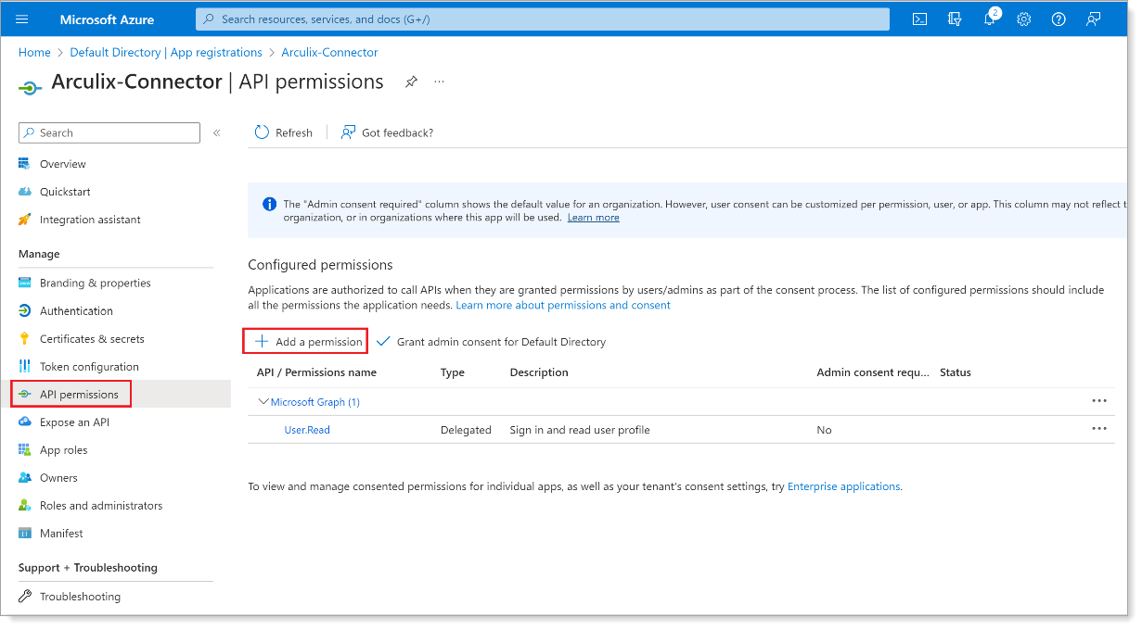Click the Delegated type cell

coord(466,430)
